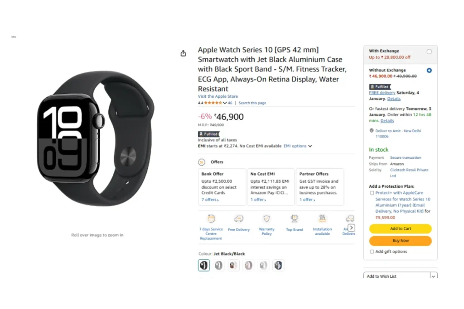Click the Free Delivery truck icon

click(239, 219)
